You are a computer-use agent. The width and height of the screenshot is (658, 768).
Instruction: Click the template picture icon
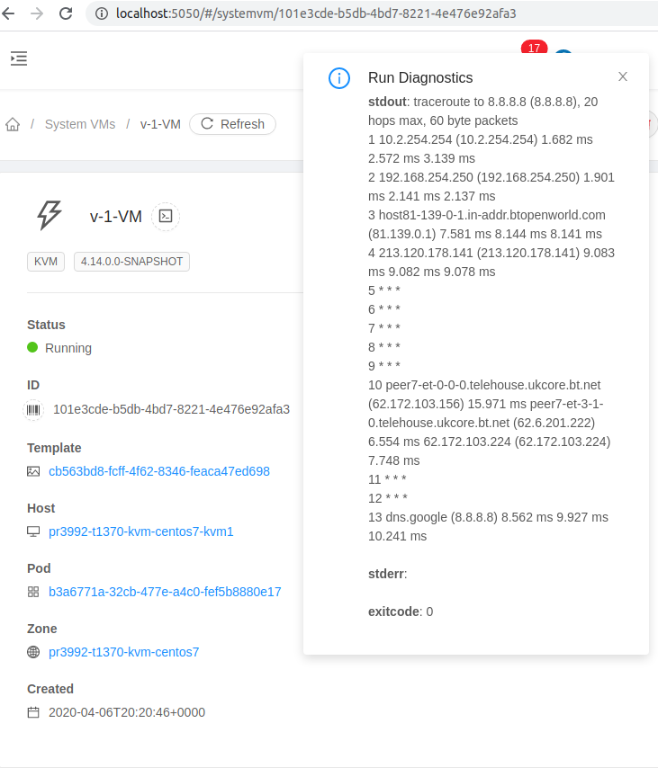pos(33,471)
